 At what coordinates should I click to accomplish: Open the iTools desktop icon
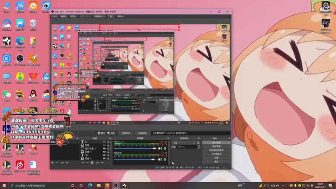(46, 7)
